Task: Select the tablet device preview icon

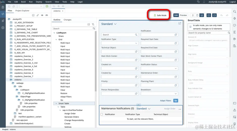Action: [197, 15]
